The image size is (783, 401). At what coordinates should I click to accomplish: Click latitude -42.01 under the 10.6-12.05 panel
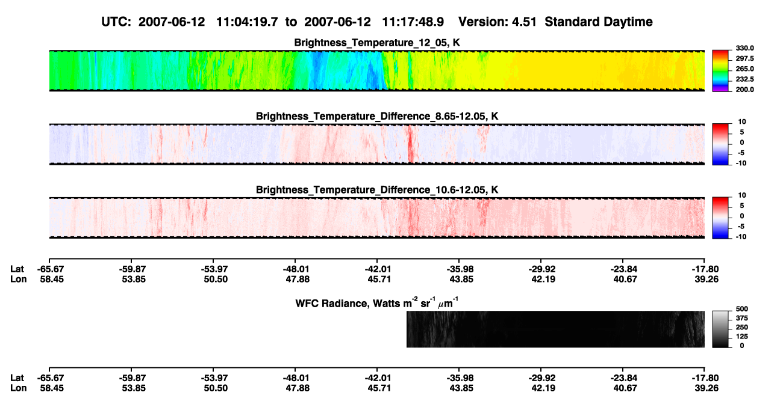tap(377, 269)
